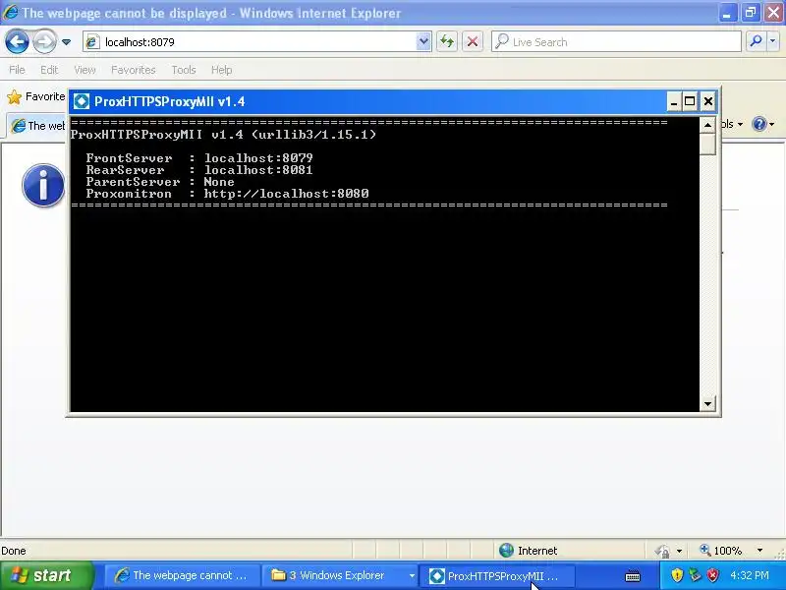Click the ParentServer None line
The image size is (786, 590).
click(160, 182)
